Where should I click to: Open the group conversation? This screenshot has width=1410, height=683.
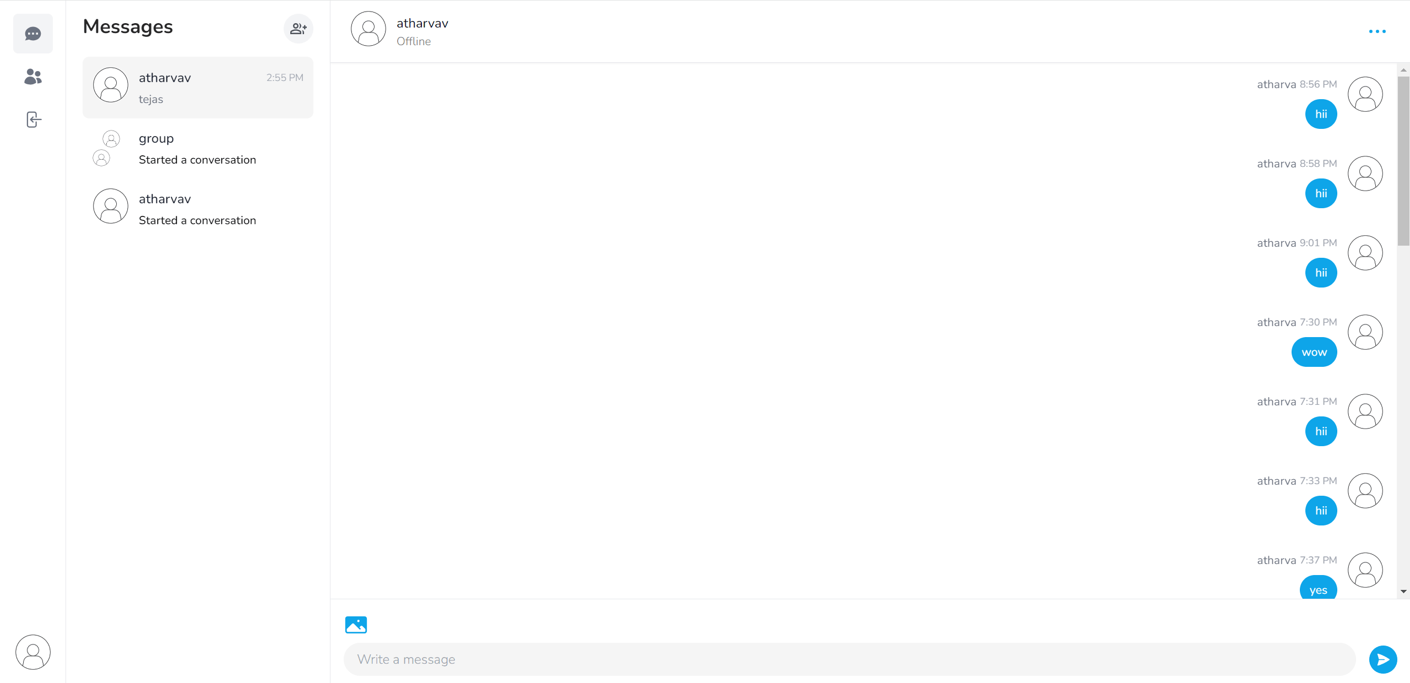coord(198,149)
